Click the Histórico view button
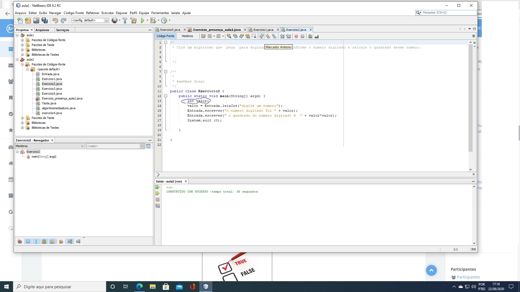The width and height of the screenshot is (520, 292). coord(187,36)
